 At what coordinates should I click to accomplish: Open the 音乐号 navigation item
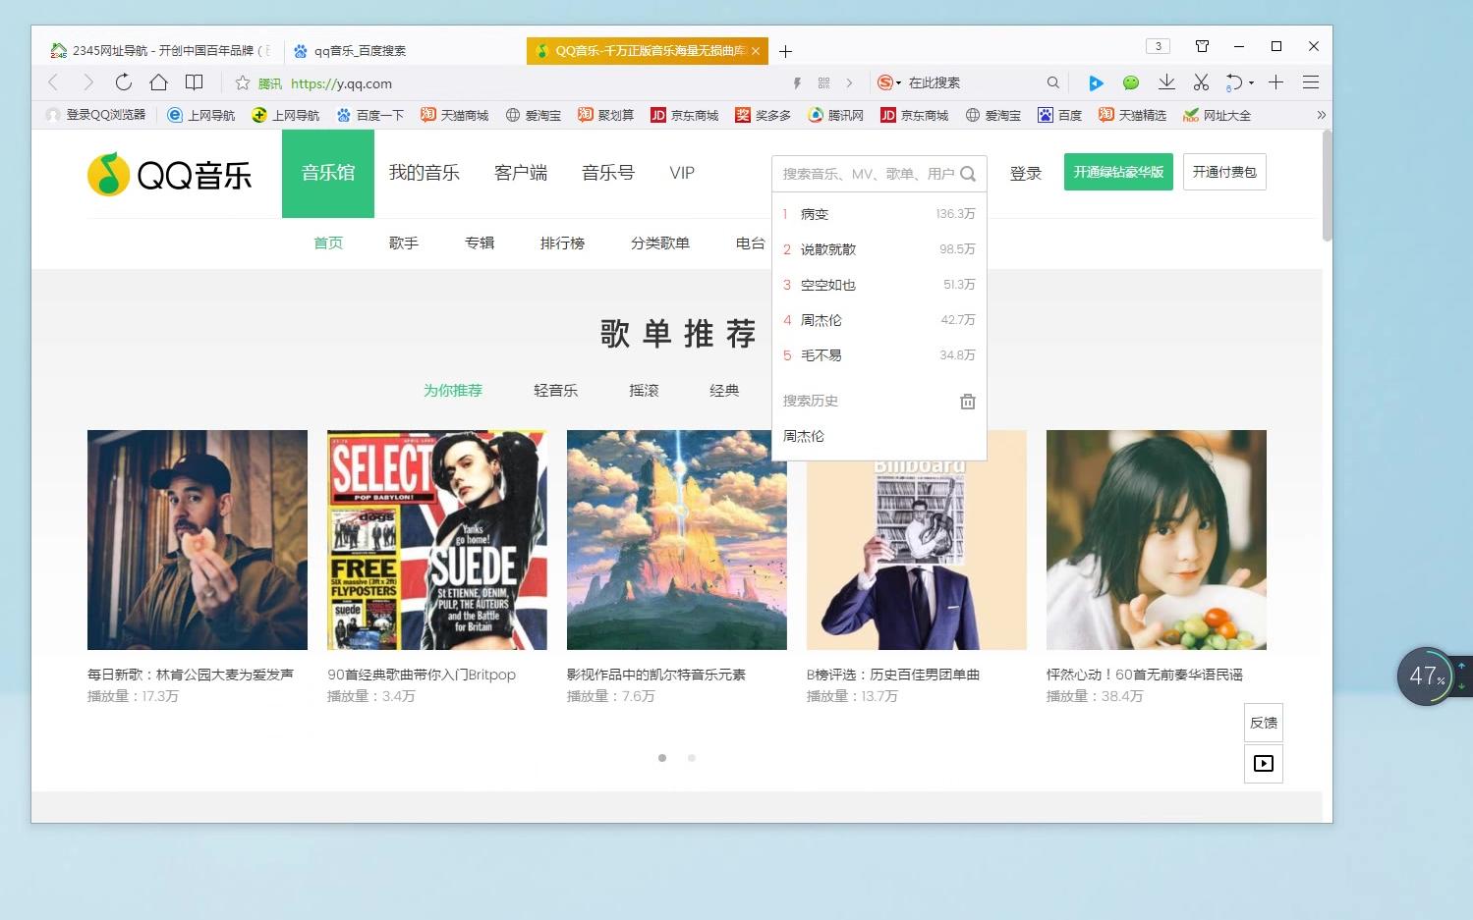click(608, 173)
